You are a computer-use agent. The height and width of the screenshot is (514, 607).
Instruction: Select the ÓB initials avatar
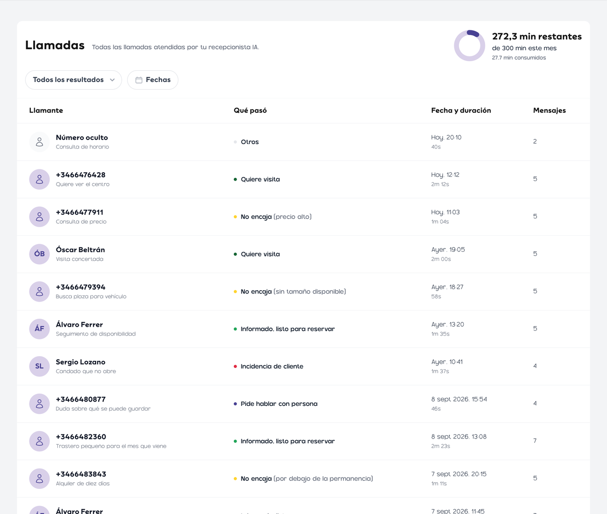39,254
